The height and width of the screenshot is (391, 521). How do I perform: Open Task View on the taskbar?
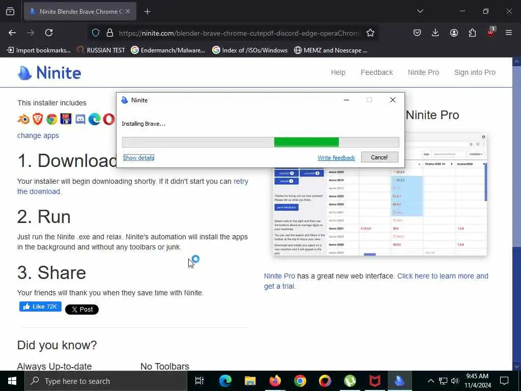coord(199,381)
